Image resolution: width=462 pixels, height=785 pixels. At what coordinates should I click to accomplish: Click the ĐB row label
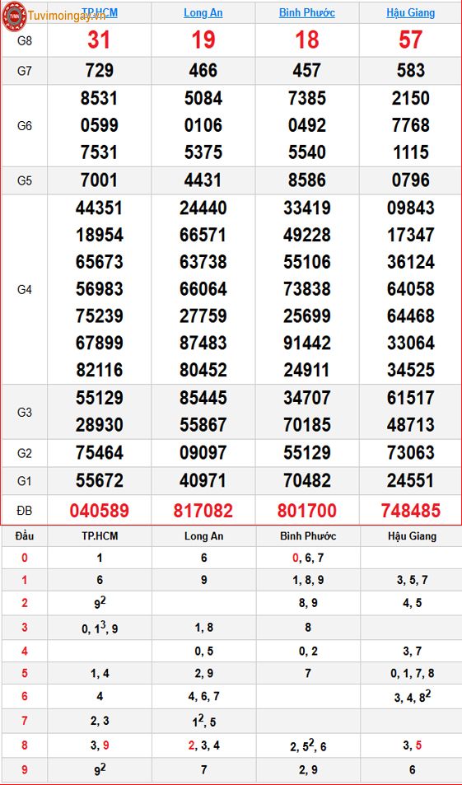coord(25,512)
